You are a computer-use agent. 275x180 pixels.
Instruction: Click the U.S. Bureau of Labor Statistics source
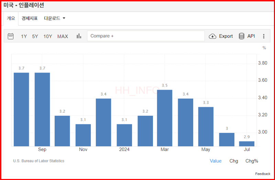[x=38, y=161]
